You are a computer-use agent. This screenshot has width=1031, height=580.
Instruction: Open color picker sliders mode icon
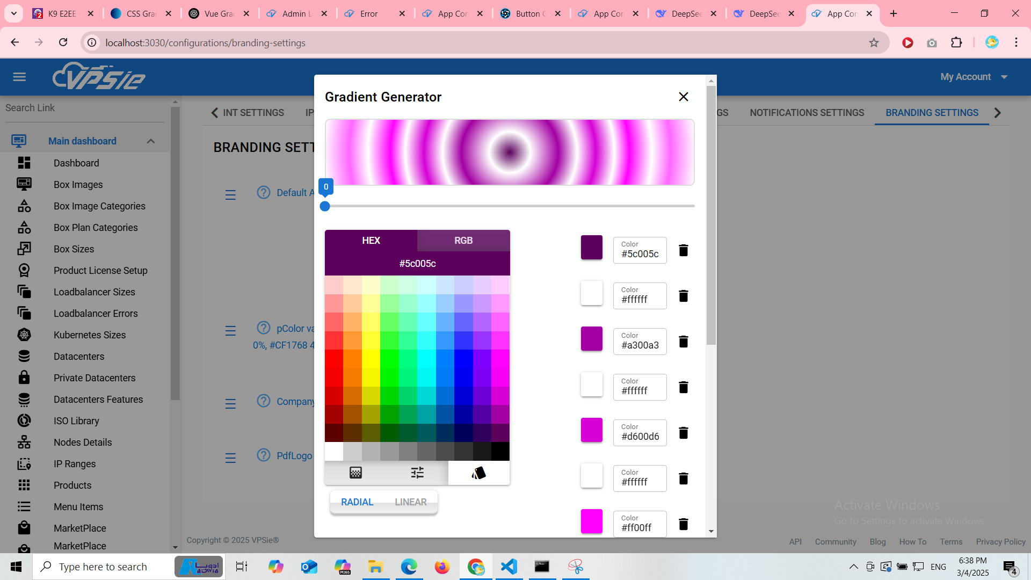coord(417,473)
